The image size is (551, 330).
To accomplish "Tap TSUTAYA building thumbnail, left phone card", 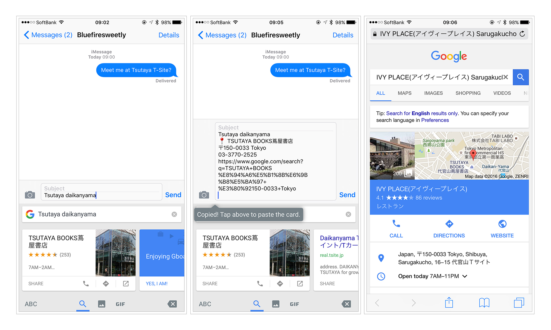I will tap(115, 253).
